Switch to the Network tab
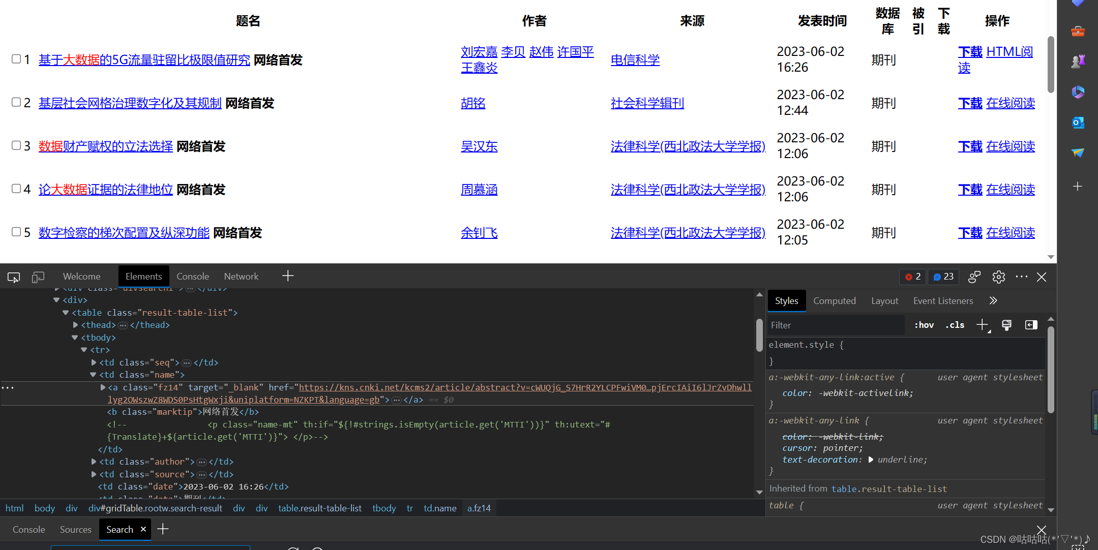The image size is (1098, 550). pos(241,277)
